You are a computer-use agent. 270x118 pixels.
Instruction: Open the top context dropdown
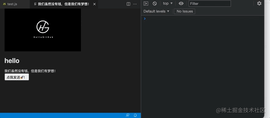click(168, 3)
